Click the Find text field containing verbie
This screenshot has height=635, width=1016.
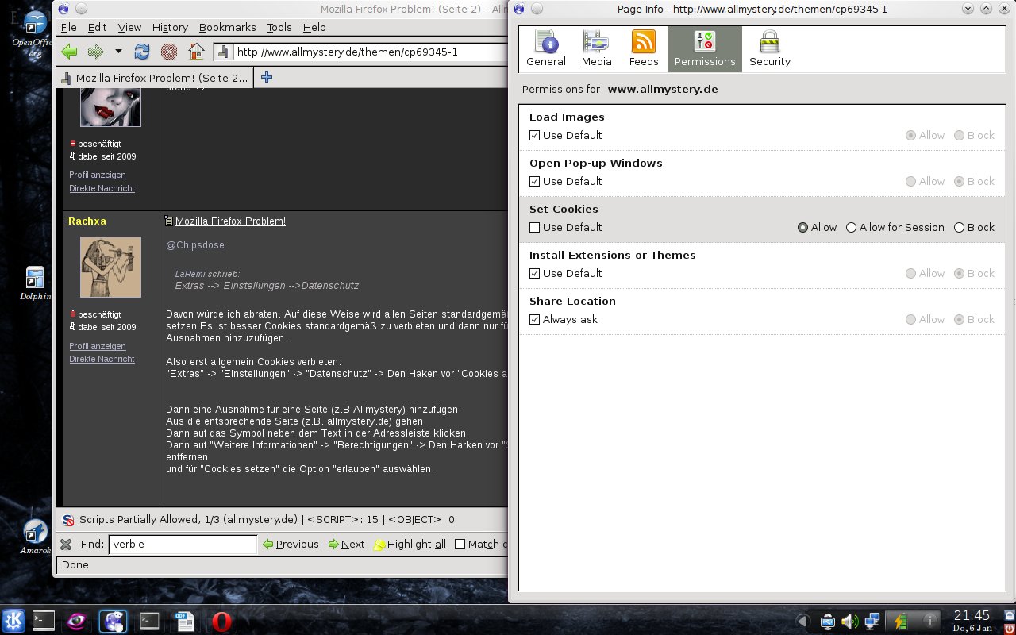pyautogui.click(x=183, y=545)
